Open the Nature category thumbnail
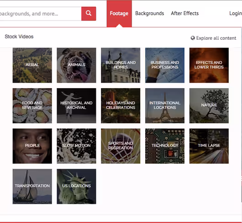 click(209, 106)
